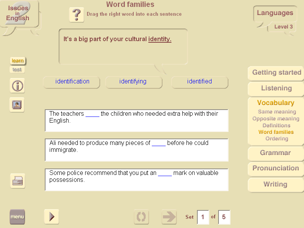This screenshot has width=304, height=228.
Task: Click the printer icon
Action: coord(17,181)
